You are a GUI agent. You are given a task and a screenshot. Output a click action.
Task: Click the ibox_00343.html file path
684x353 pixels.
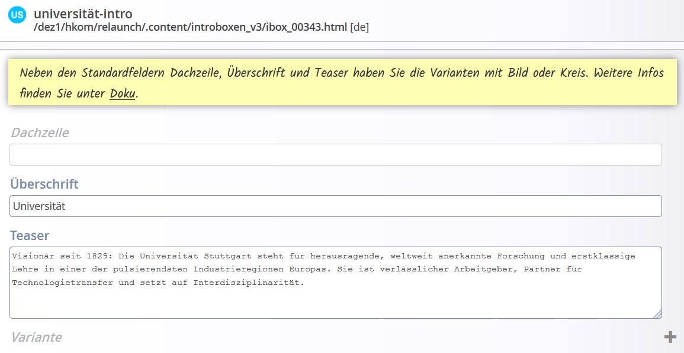pyautogui.click(x=190, y=27)
